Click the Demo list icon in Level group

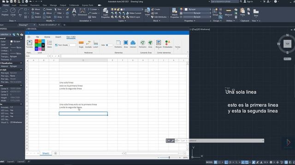[50, 44]
